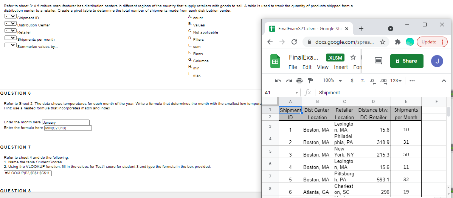
Task: Select cell A1 containing Shipment
Action: click(x=290, y=110)
